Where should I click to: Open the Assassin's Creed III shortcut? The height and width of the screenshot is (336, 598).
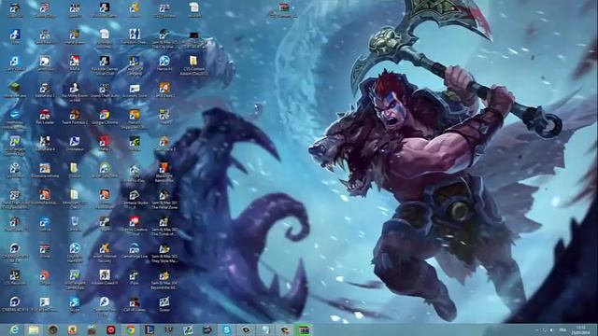(x=104, y=277)
